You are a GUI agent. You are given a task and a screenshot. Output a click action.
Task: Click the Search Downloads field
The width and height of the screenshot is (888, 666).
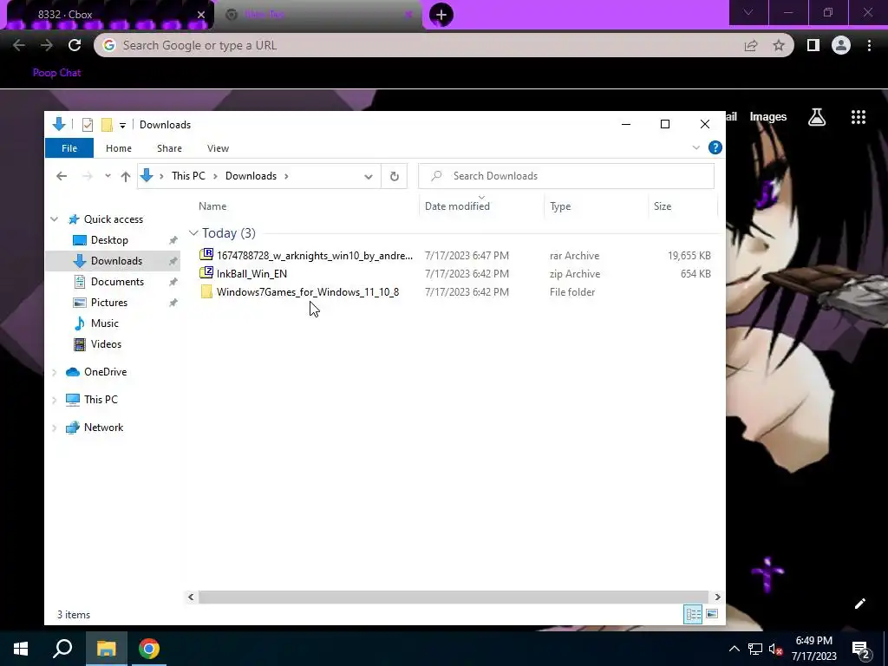point(566,176)
